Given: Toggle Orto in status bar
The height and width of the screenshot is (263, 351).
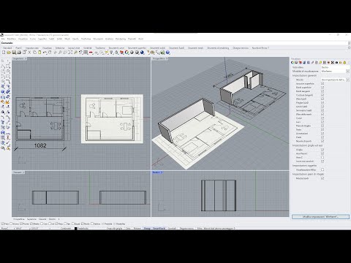Looking at the screenshot, I should point(128,229).
